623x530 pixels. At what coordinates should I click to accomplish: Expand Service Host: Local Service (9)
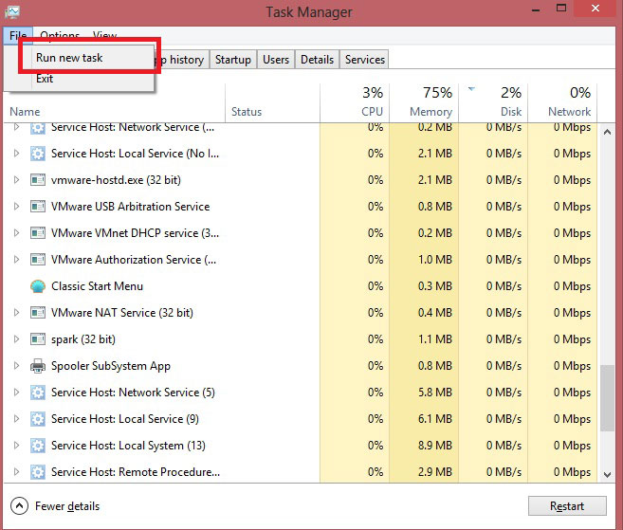coord(16,419)
